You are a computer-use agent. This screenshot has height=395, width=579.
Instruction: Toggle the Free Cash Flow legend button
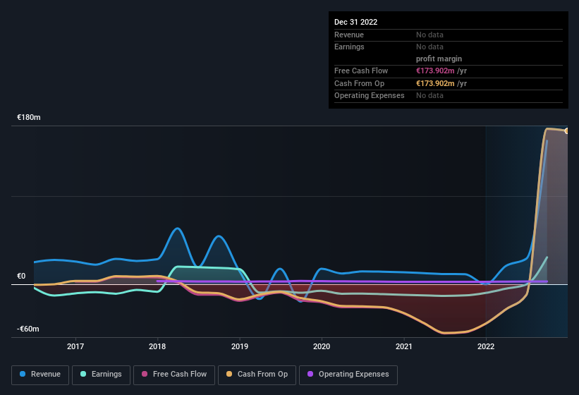(174, 375)
